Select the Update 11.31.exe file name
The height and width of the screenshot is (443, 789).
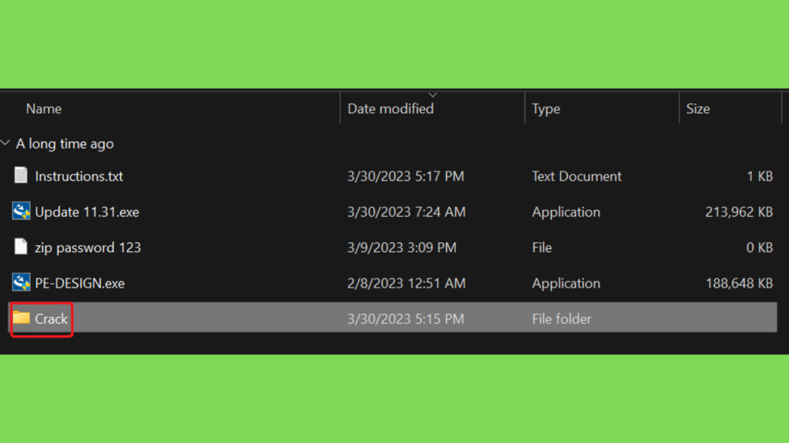(87, 212)
